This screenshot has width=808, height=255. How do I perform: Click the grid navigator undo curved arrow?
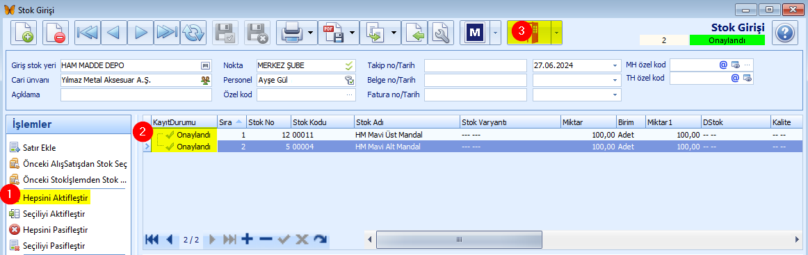click(320, 239)
